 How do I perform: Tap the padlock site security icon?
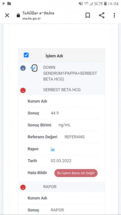(x=18, y=15)
